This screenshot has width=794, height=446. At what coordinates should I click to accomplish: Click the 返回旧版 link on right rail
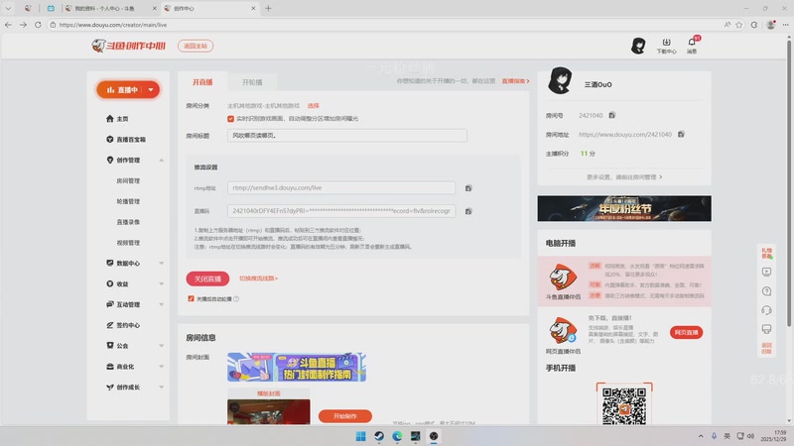[x=766, y=349]
